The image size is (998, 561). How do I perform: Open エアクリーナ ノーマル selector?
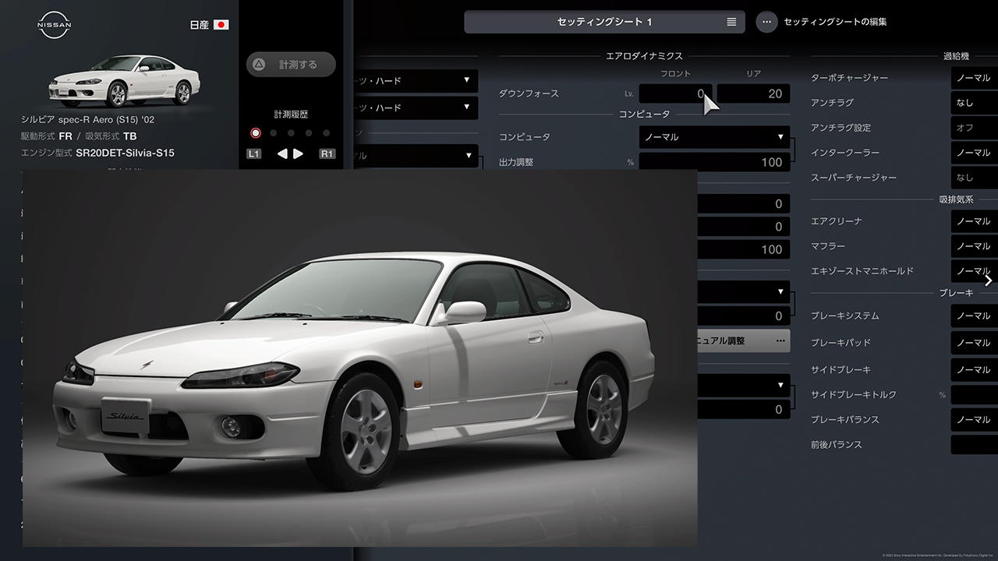tap(974, 221)
